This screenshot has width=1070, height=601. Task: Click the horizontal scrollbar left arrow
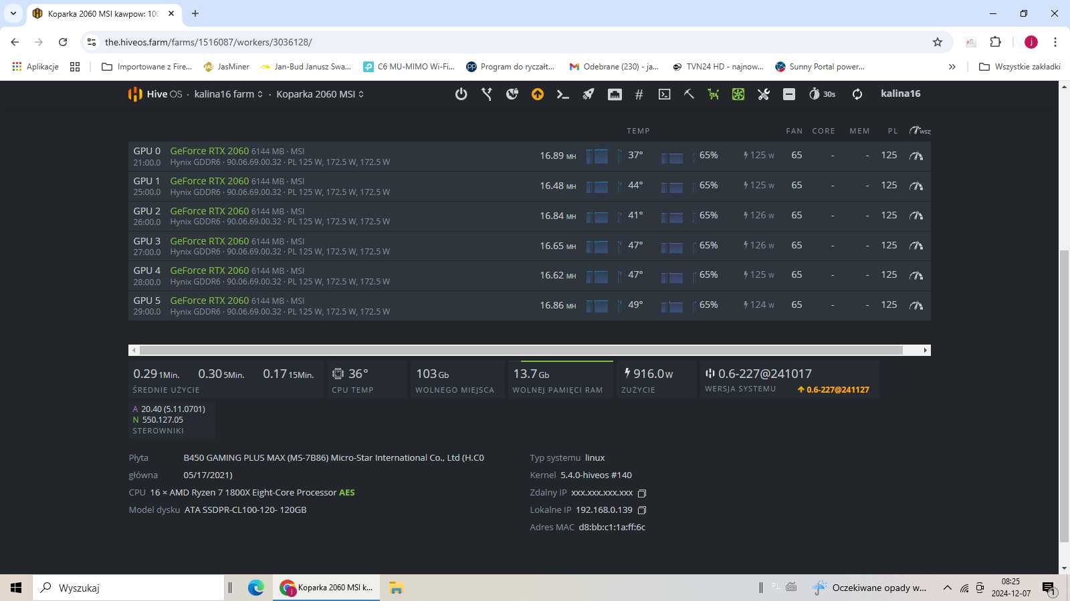coord(134,350)
